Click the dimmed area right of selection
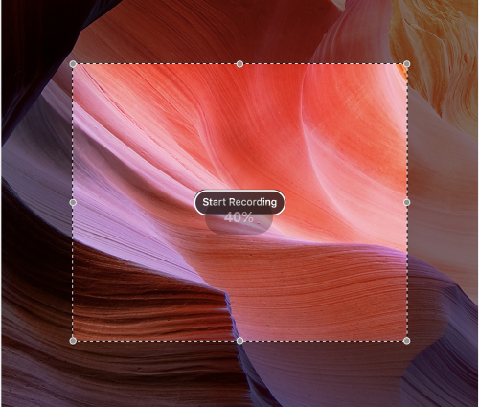 [443, 202]
